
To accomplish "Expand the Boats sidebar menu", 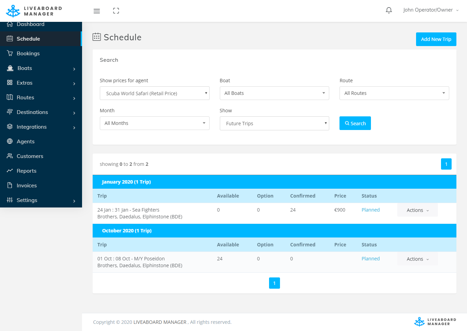I will [41, 68].
